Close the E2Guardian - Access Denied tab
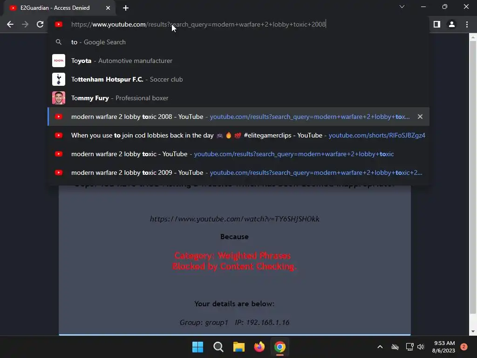 108,8
